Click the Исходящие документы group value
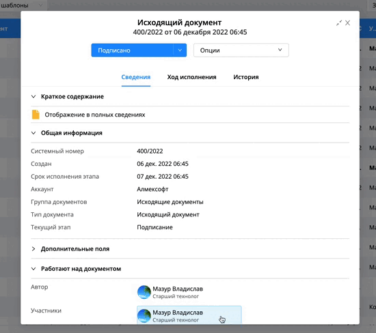376x333 pixels. click(170, 202)
